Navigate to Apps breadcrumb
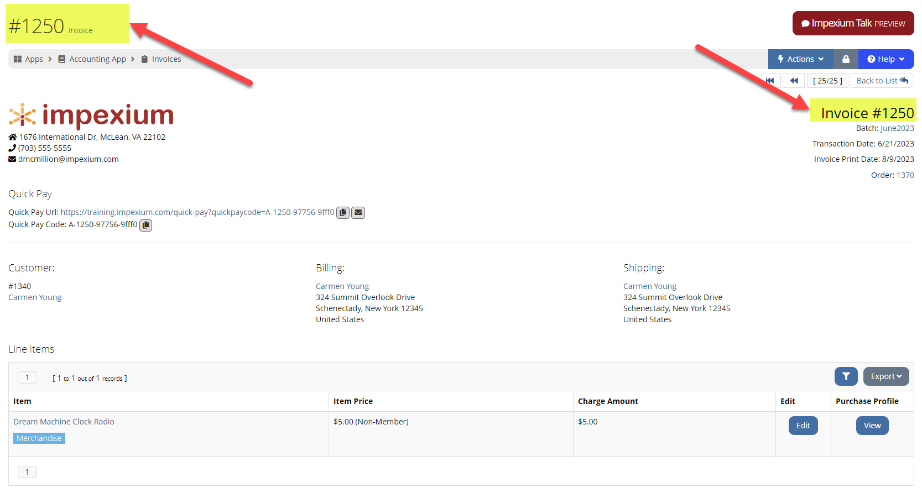922x488 pixels. pos(34,59)
